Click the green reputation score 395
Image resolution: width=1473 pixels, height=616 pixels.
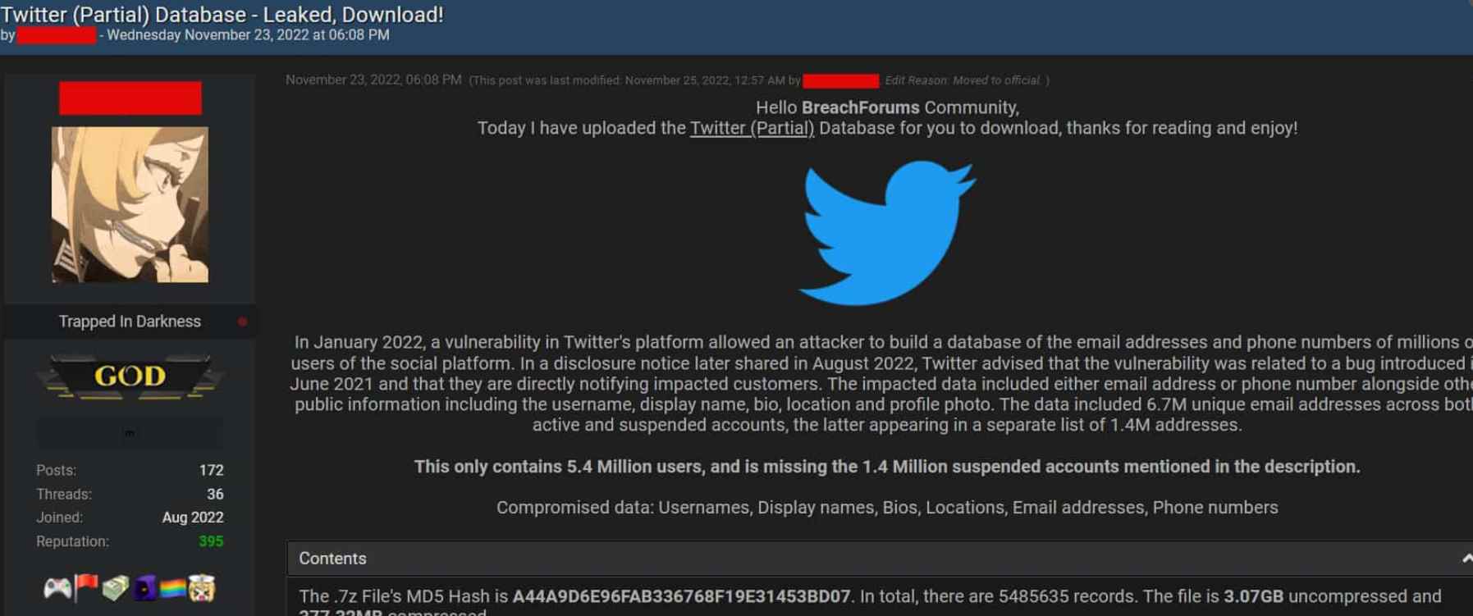click(x=210, y=541)
